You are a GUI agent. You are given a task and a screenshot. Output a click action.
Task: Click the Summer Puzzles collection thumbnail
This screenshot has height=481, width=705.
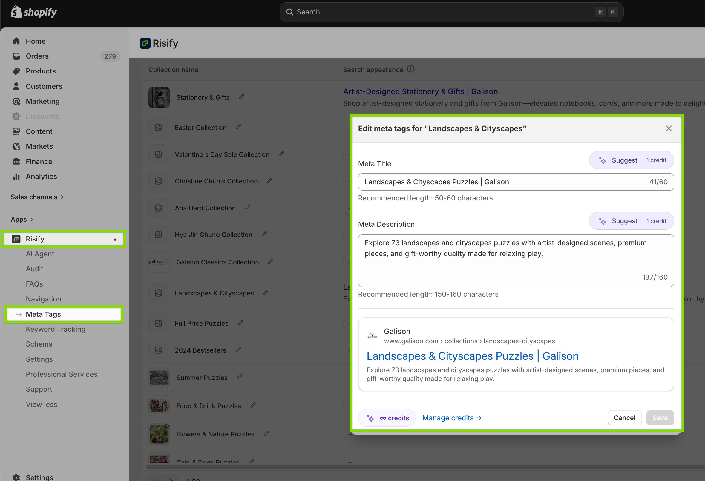(159, 378)
